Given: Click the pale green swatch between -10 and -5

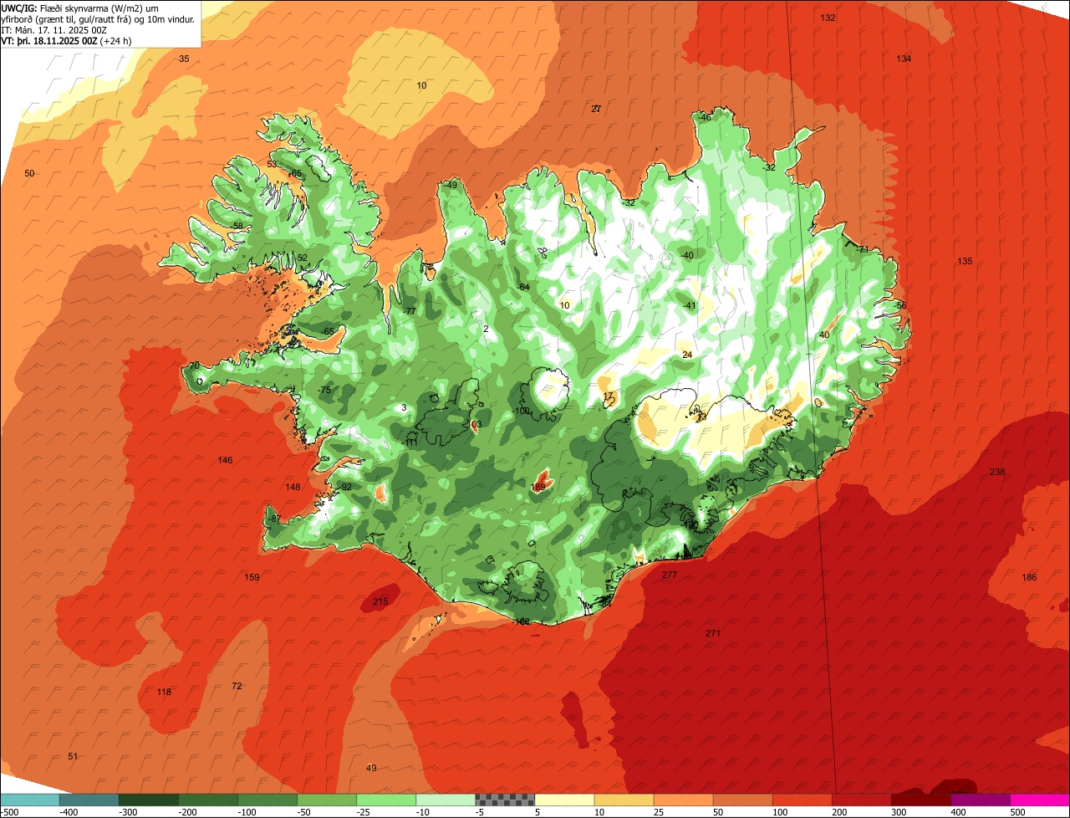Looking at the screenshot, I should (x=445, y=800).
